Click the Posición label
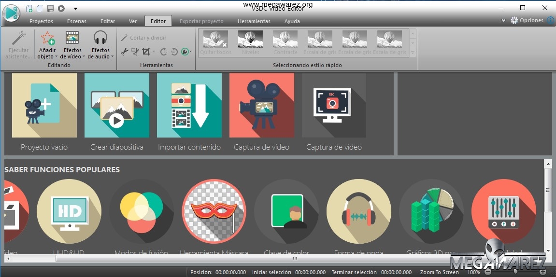The height and width of the screenshot is (277, 556). click(x=200, y=272)
